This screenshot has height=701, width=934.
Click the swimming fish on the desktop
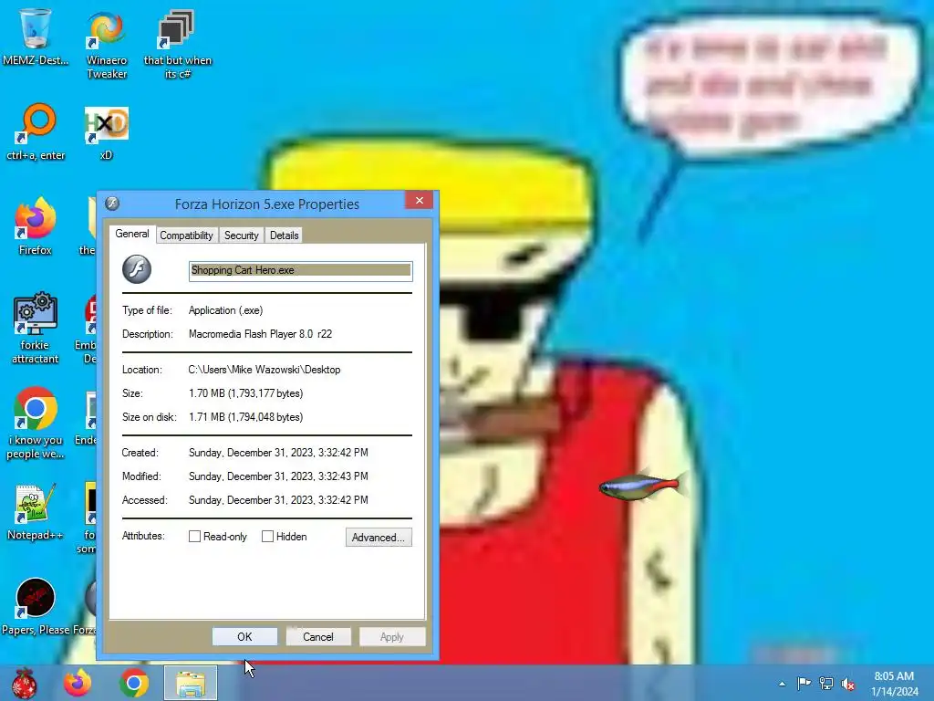coord(642,487)
